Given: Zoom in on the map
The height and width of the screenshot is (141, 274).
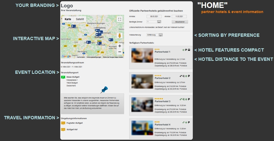Looking at the screenshot, I should click(120, 46).
